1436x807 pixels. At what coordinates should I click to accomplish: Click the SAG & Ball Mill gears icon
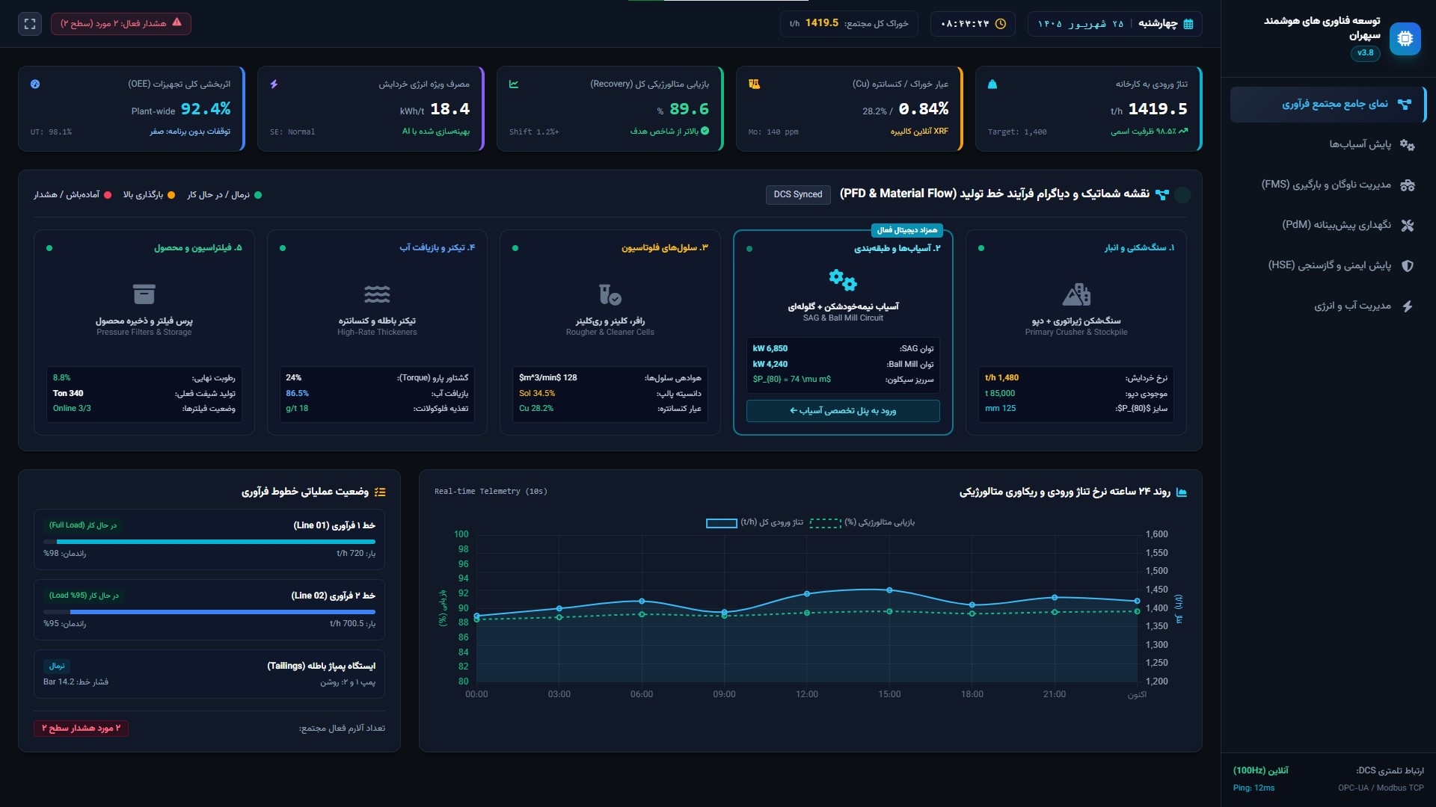(x=843, y=280)
